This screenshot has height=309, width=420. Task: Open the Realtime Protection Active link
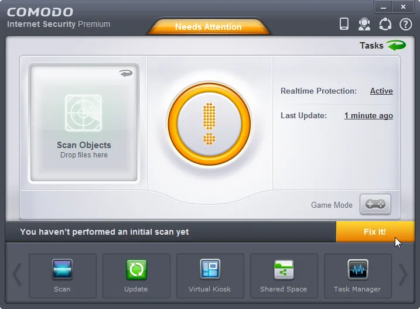[x=381, y=91]
